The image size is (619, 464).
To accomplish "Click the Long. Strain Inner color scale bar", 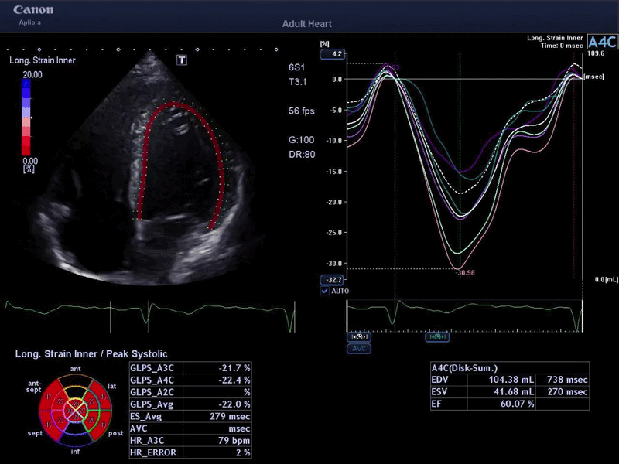I will 26,118.
